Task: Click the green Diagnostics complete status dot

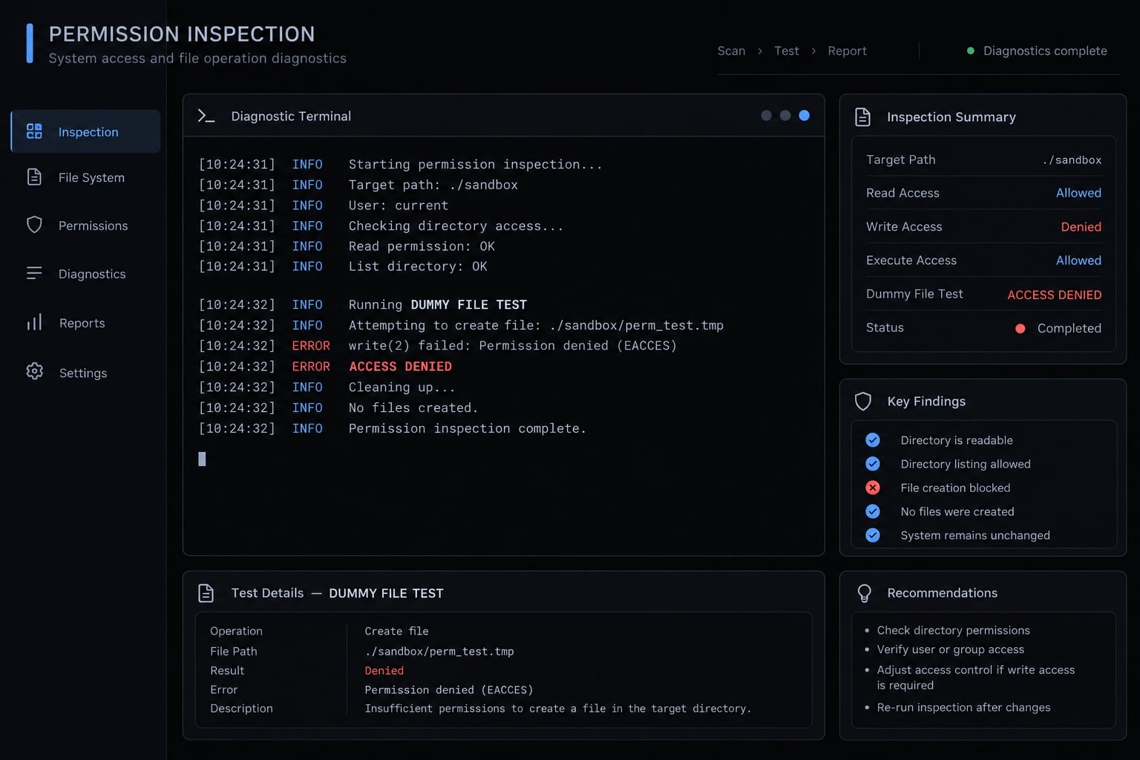Action: point(970,50)
